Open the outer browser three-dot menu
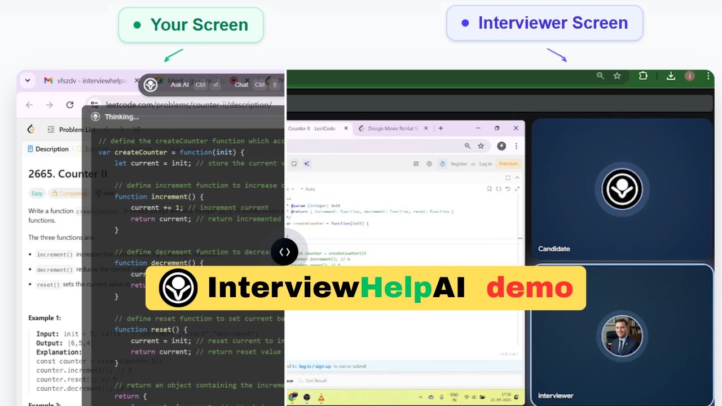 click(708, 76)
